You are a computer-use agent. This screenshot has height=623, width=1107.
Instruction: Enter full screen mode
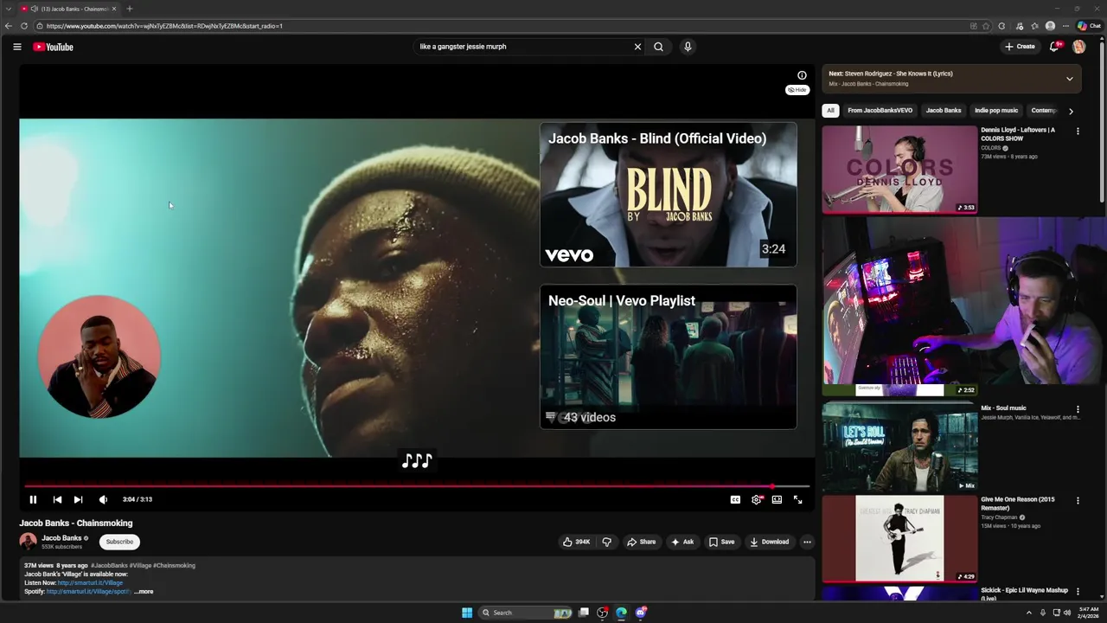click(797, 499)
